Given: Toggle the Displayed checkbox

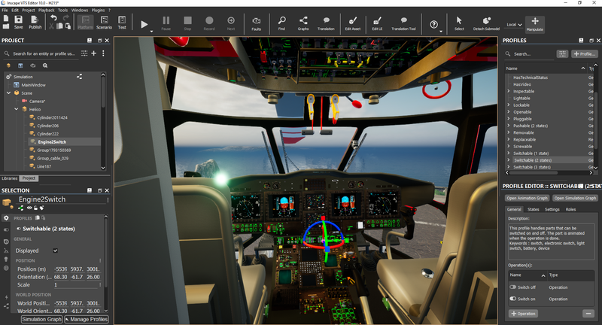Looking at the screenshot, I should (55, 251).
